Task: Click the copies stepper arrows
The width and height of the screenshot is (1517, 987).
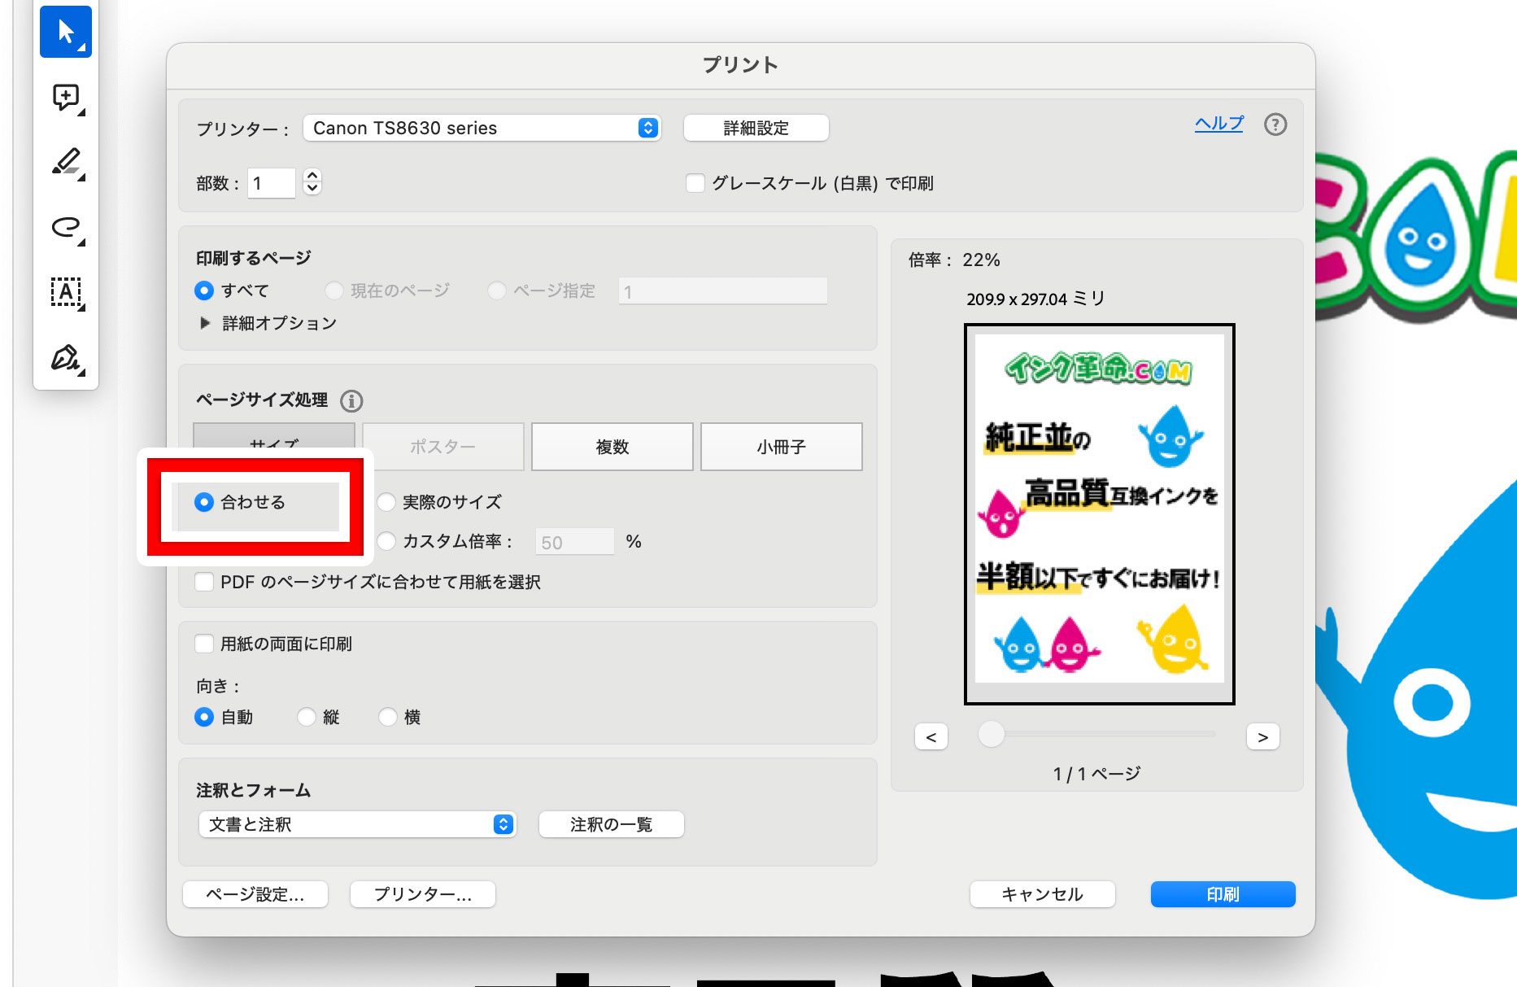Action: [x=312, y=182]
